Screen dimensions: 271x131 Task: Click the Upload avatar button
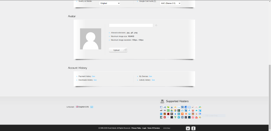[118, 50]
